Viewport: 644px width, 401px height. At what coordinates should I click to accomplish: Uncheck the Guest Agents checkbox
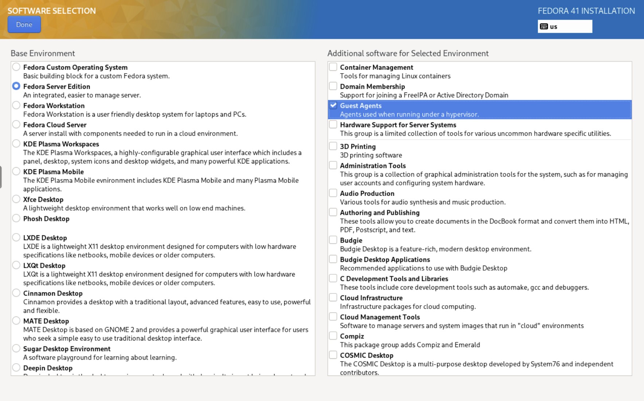coord(333,106)
